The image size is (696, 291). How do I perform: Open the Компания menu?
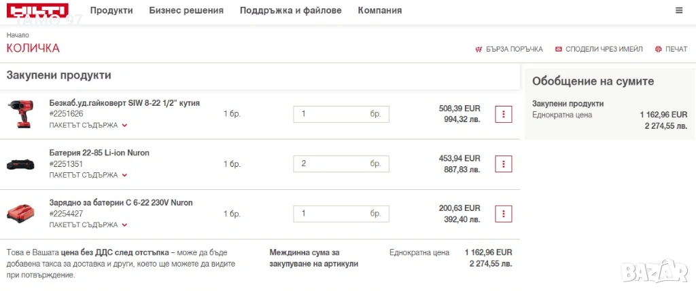(379, 11)
